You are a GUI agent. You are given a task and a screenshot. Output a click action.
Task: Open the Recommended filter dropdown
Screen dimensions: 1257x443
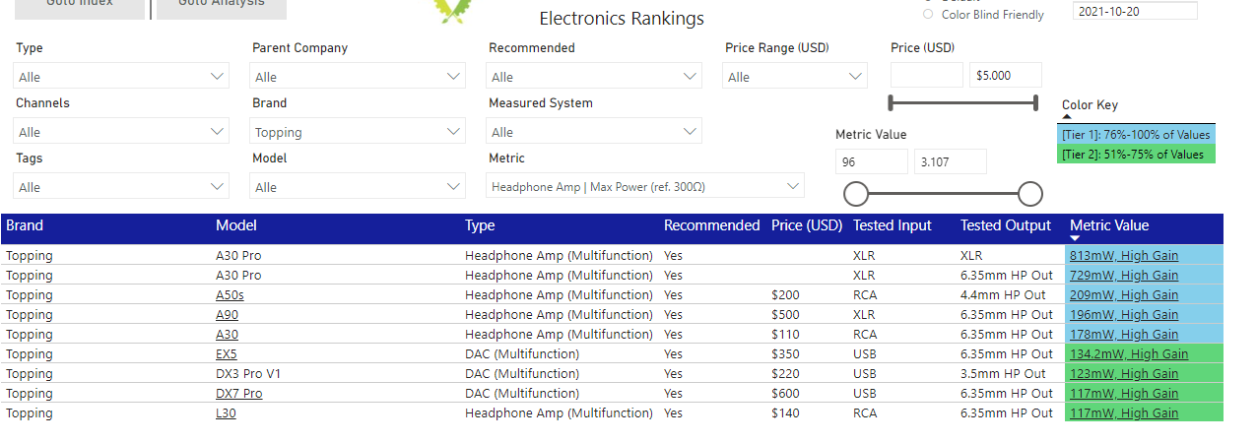tap(594, 76)
